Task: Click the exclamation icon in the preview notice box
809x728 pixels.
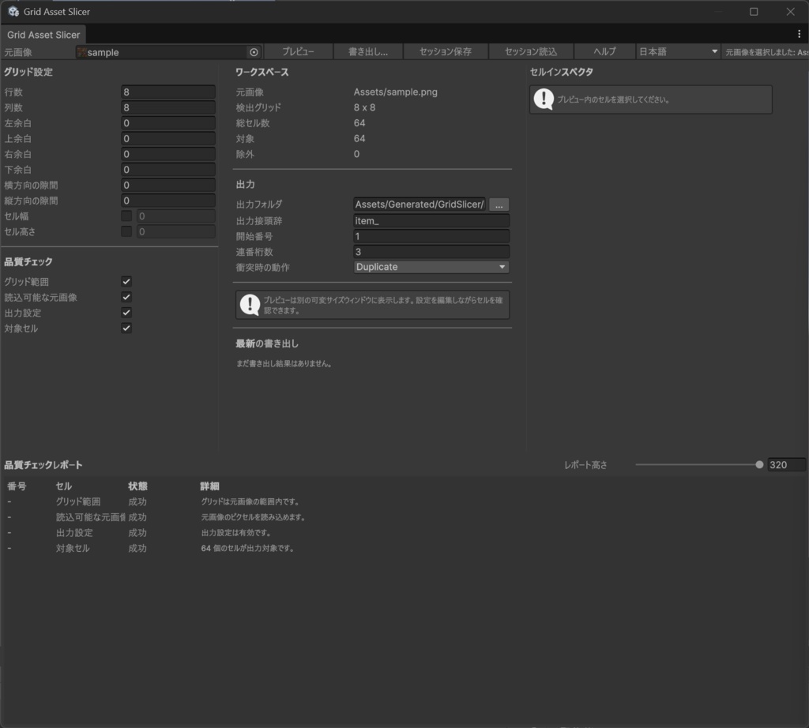Action: pyautogui.click(x=250, y=304)
